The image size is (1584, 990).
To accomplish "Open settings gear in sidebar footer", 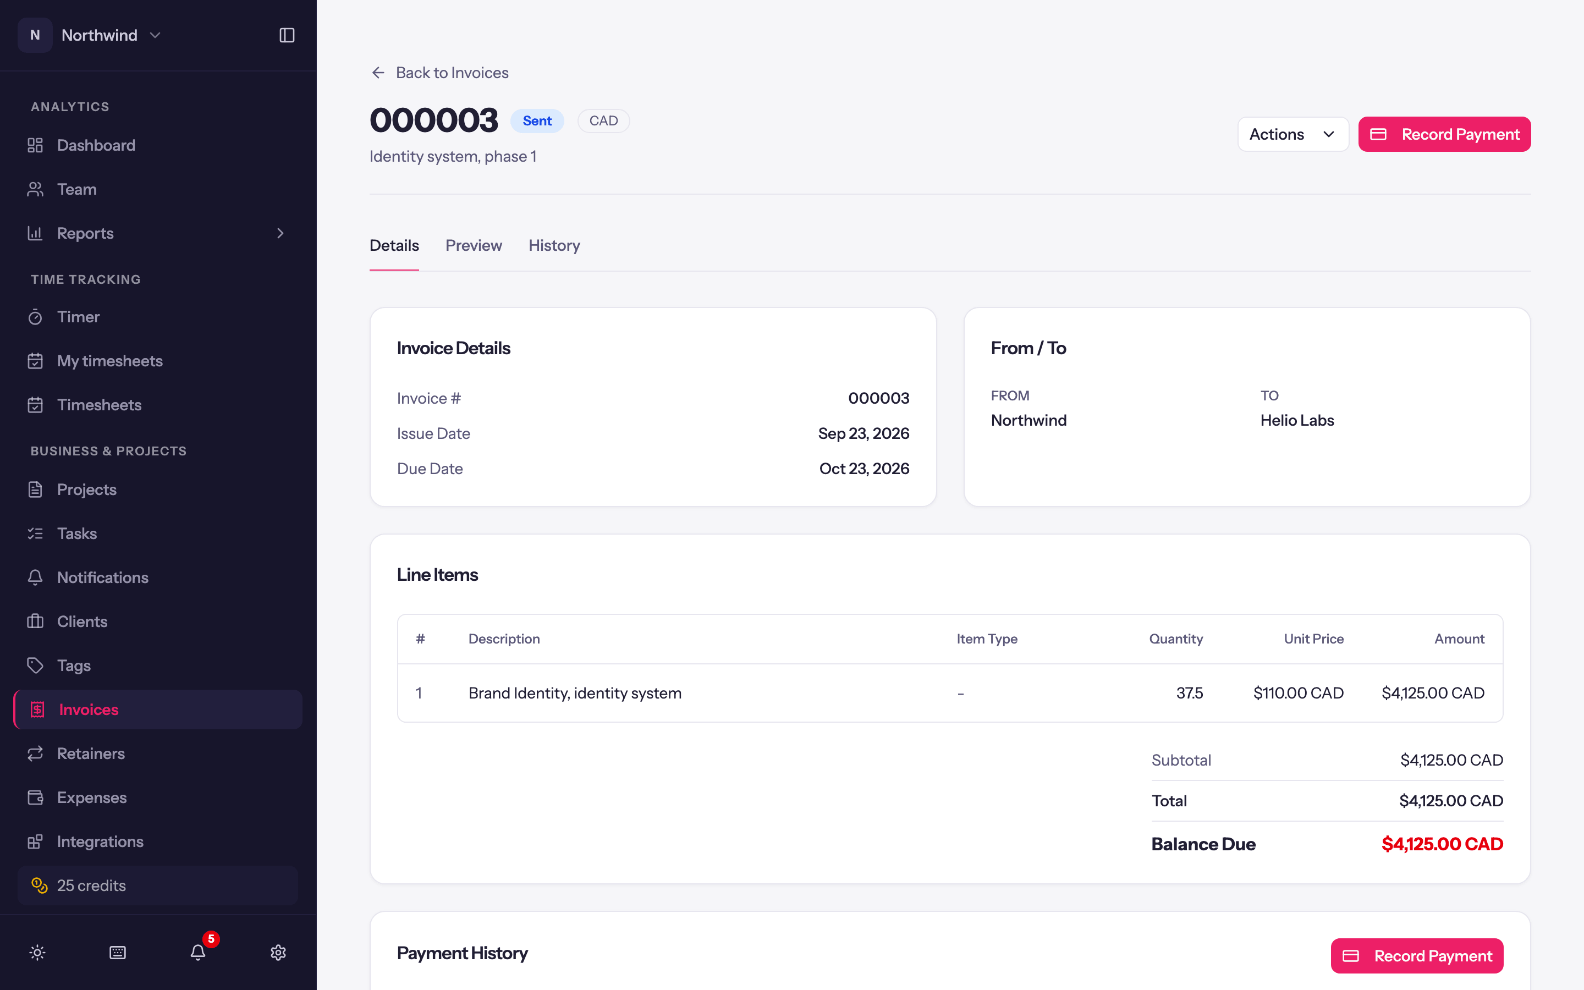I will point(278,953).
